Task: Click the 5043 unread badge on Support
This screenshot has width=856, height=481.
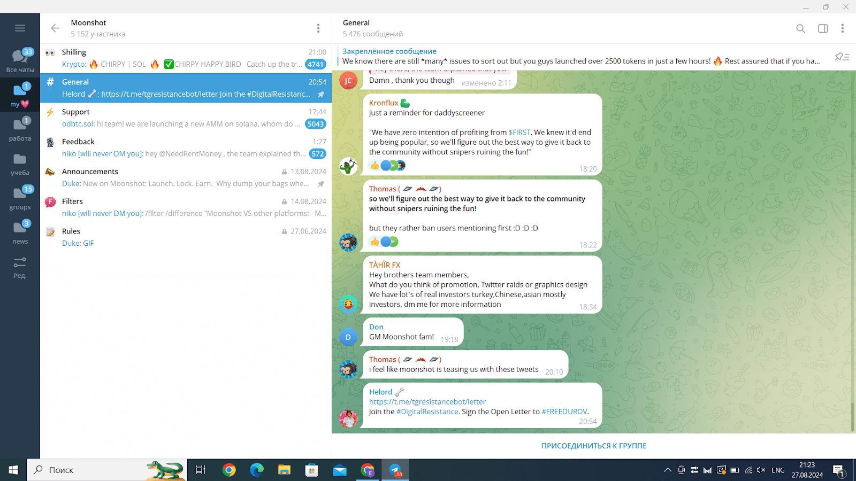Action: [x=316, y=124]
